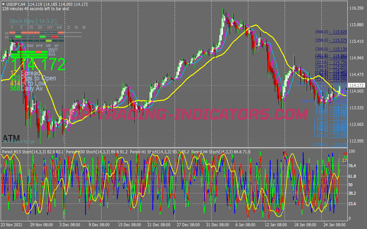Click the 'Period H4 Stoch(14,3,3)' indicator label

pyautogui.click(x=212, y=152)
